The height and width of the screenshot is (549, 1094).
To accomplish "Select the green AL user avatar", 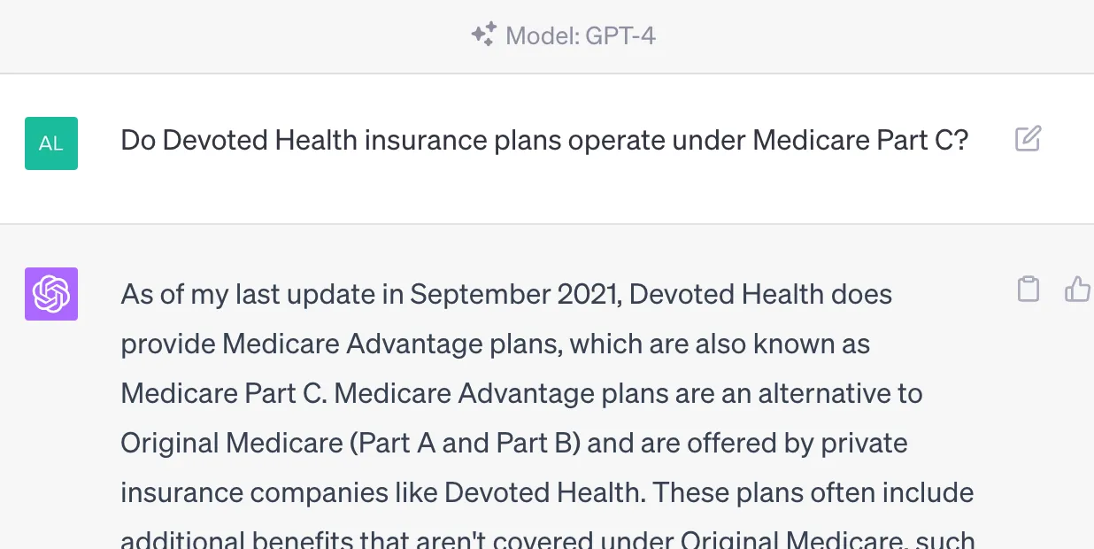I will (50, 143).
